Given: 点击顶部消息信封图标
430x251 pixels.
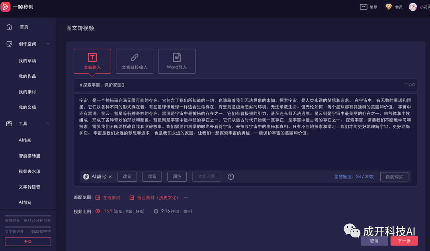Looking at the screenshot, I should point(364,6).
